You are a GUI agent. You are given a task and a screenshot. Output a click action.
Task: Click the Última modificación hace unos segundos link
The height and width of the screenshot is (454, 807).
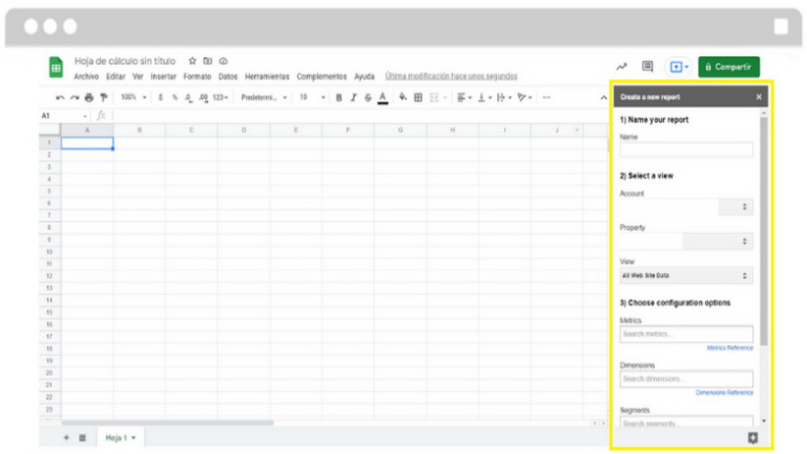[451, 76]
